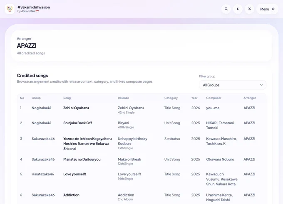Open release Addiction 2nd Album
This screenshot has height=204, width=283.
[x=126, y=197]
